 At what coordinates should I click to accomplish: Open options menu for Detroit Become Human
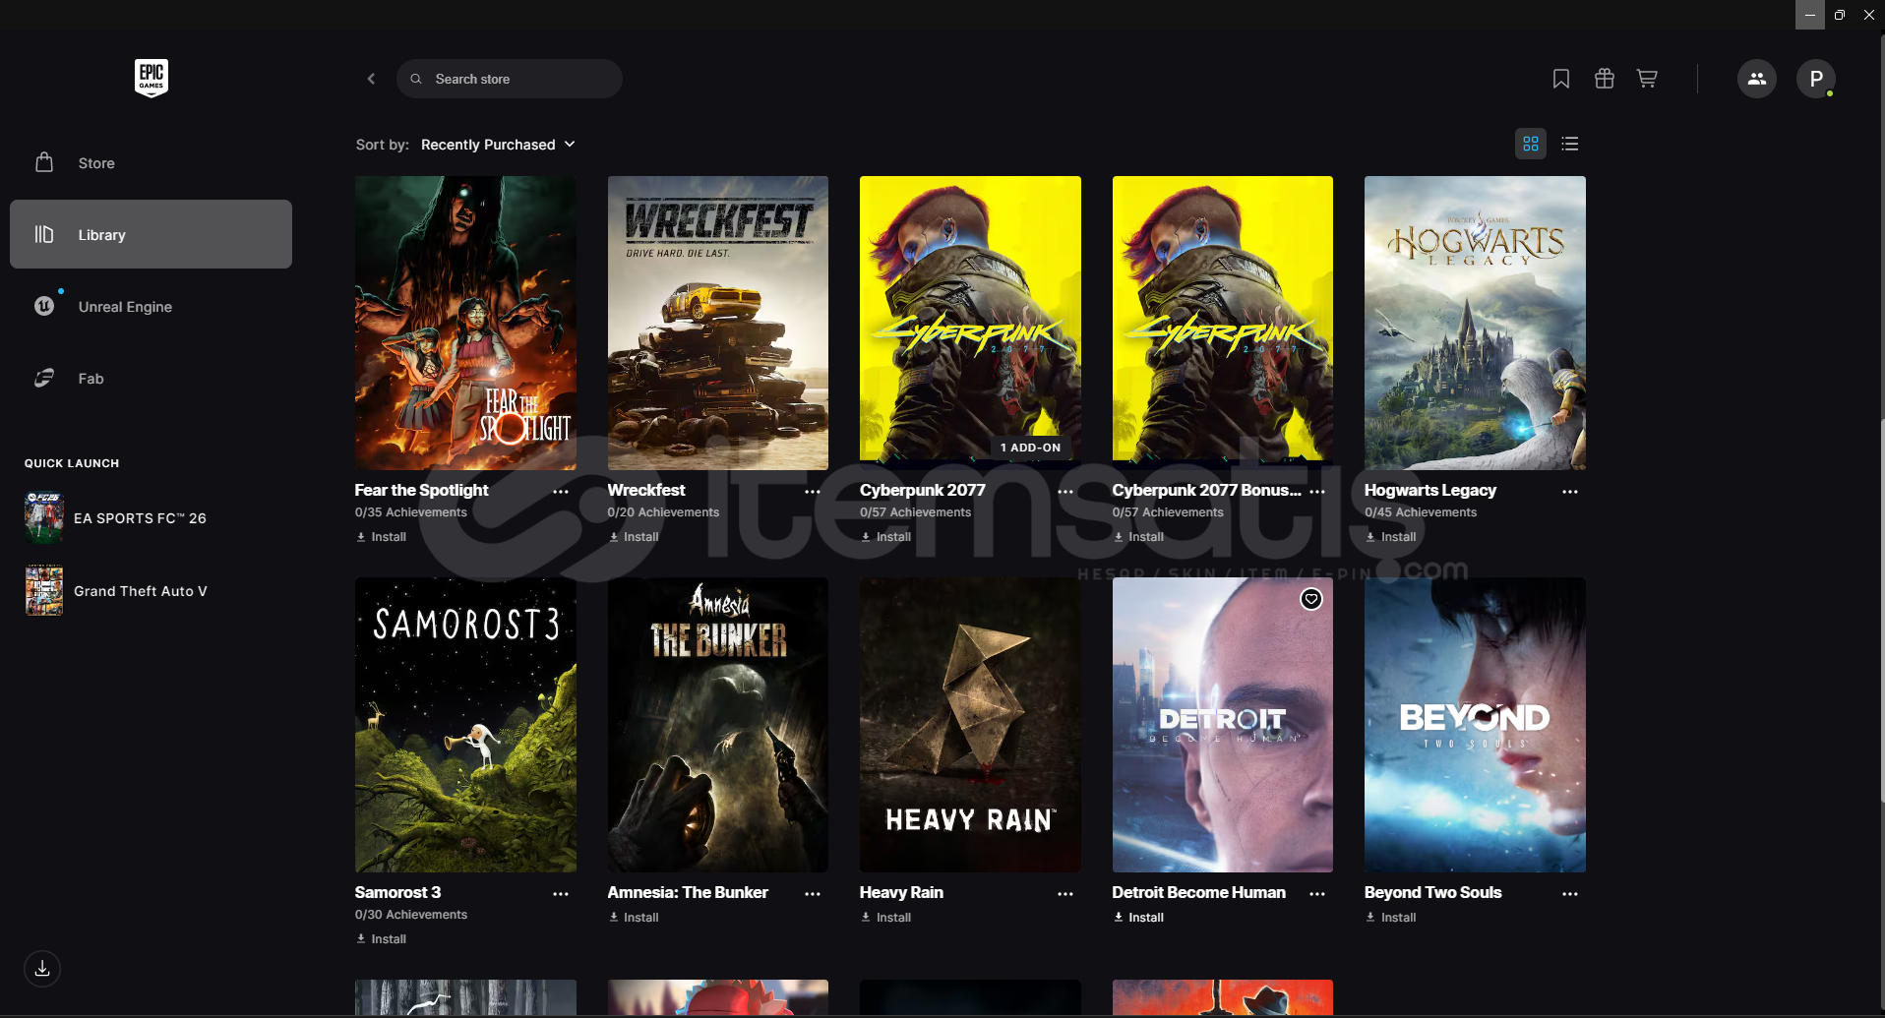coord(1317,893)
